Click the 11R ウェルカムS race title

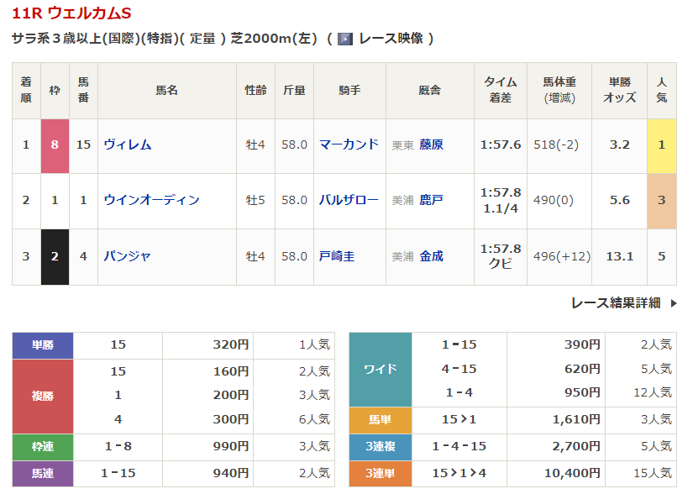coord(71,13)
